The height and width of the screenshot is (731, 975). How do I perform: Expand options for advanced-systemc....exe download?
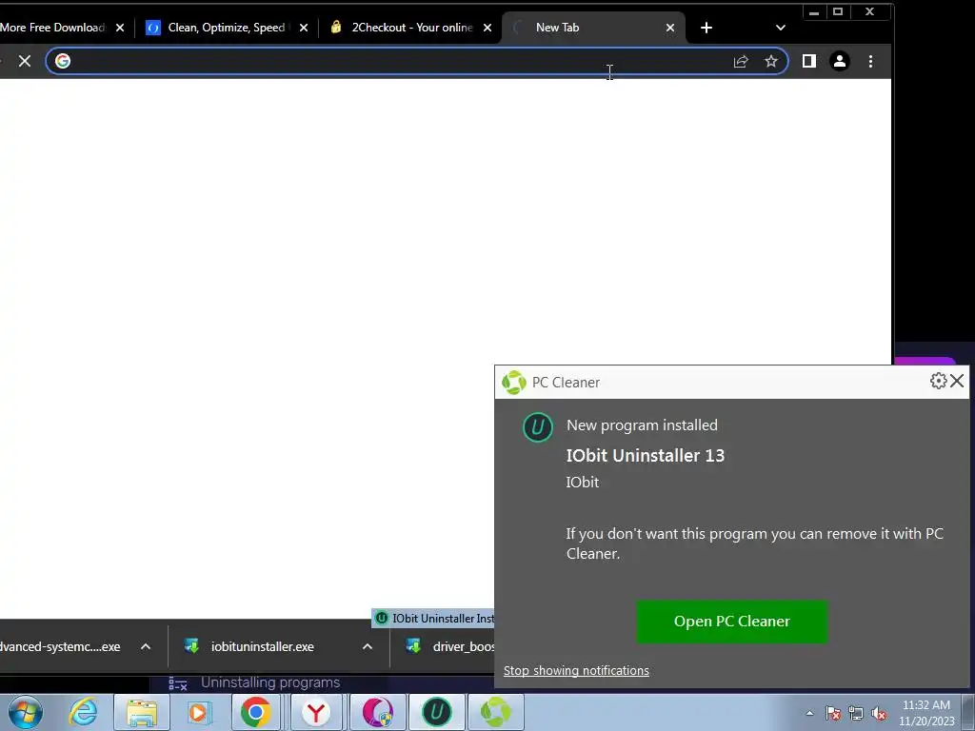(x=146, y=646)
